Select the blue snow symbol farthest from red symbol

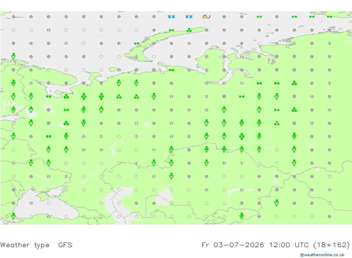pyautogui.click(x=171, y=17)
